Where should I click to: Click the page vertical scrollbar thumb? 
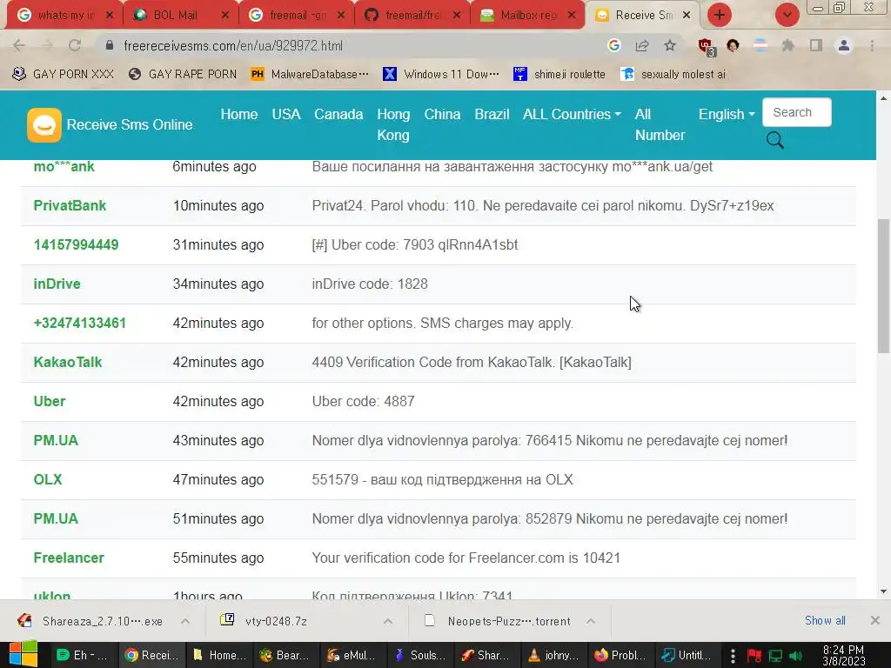[x=884, y=285]
